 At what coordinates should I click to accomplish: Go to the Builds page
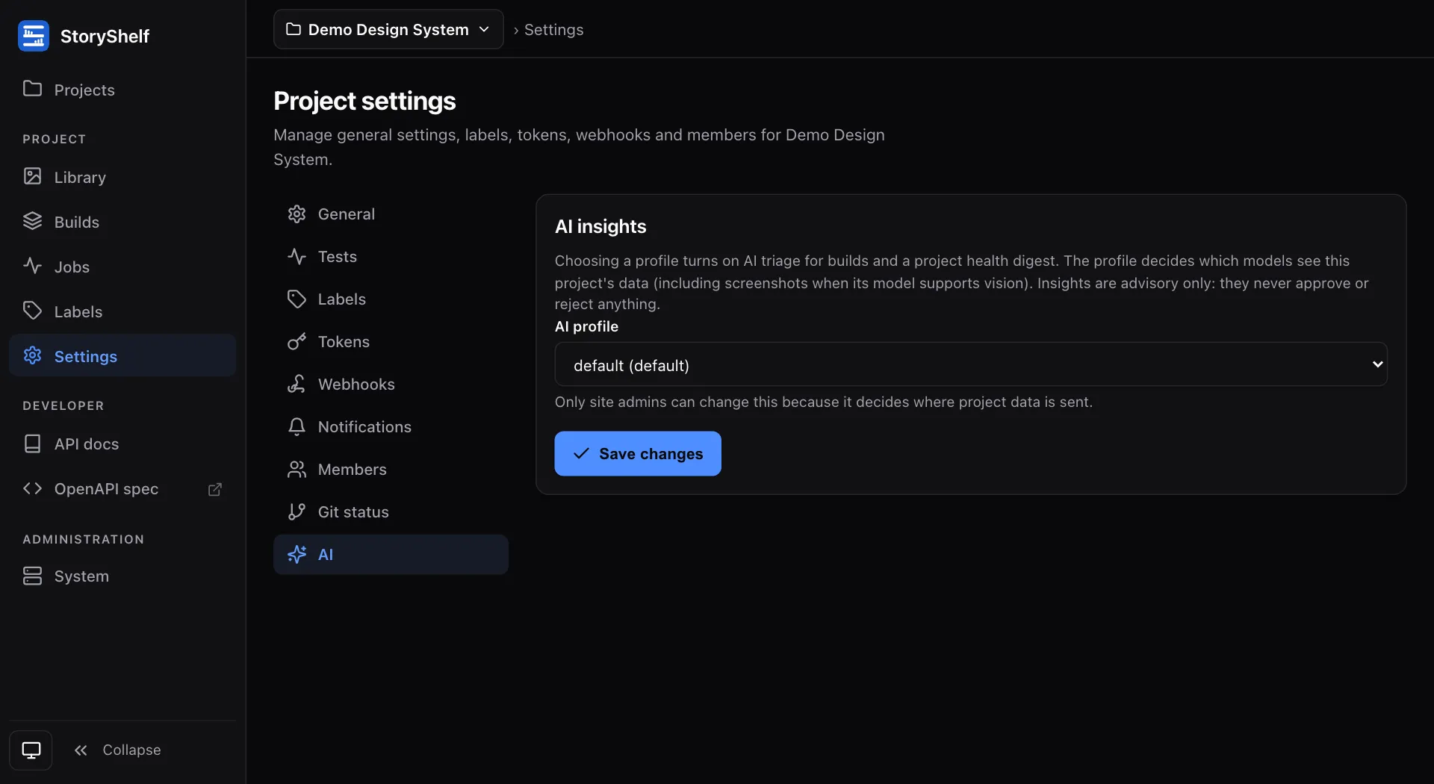tap(122, 222)
